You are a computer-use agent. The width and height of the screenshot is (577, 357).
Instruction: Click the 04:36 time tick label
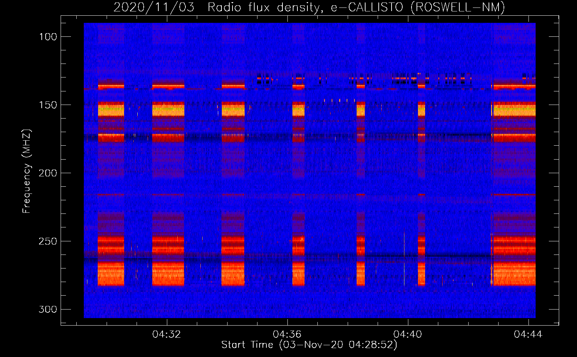pyautogui.click(x=287, y=335)
